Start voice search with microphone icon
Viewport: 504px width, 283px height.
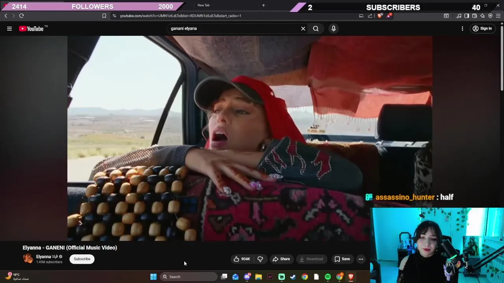(334, 28)
